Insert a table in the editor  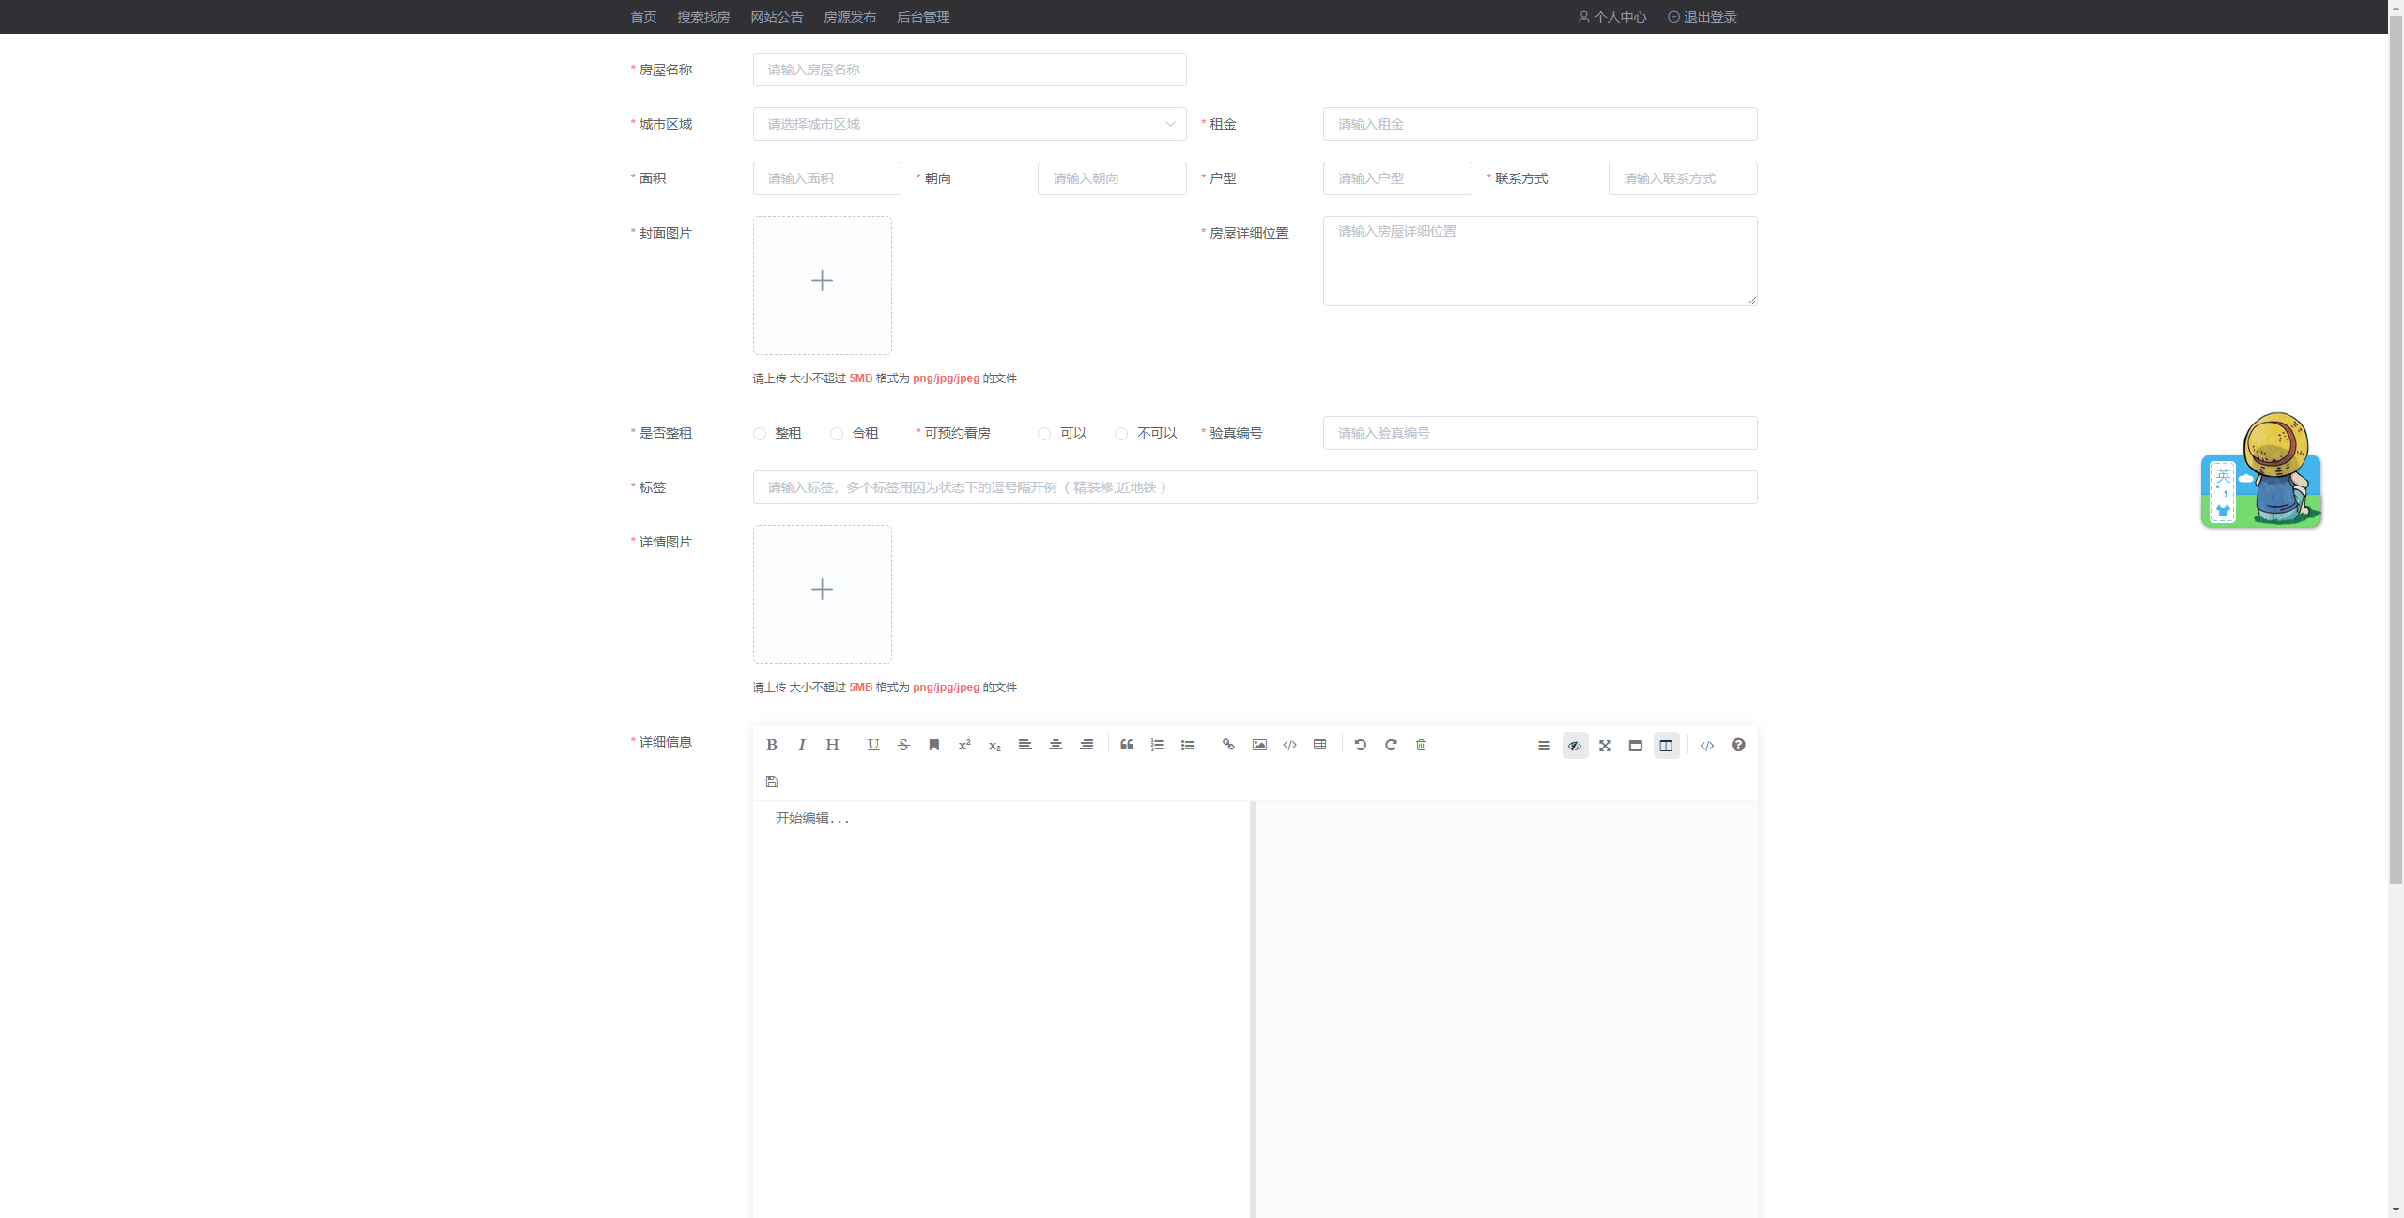tap(1320, 745)
